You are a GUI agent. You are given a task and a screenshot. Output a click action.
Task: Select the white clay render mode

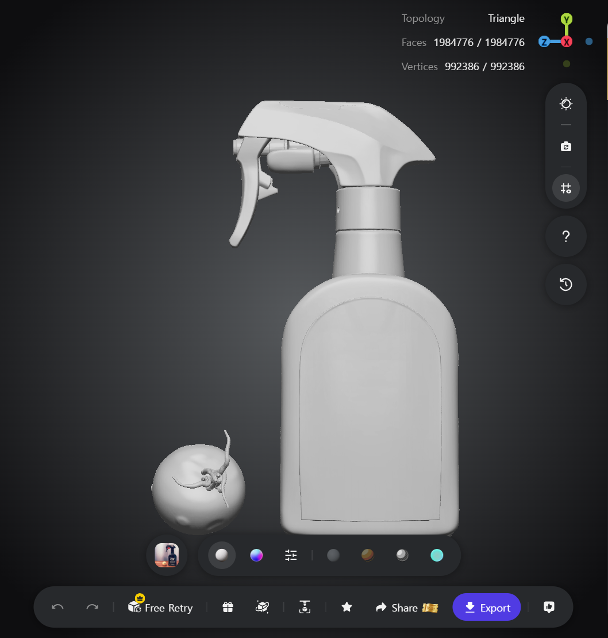click(x=222, y=555)
